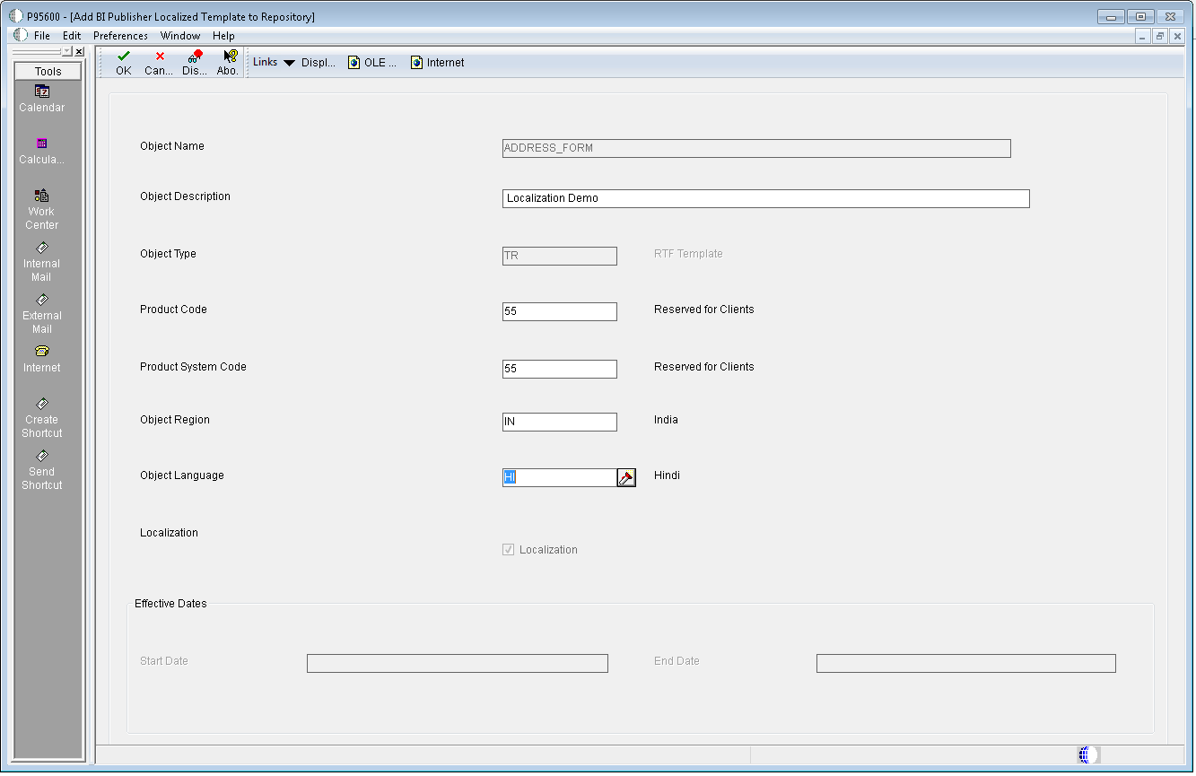Click the application icon left of File menu
Screen dimensions: 1196x776
tap(20, 35)
